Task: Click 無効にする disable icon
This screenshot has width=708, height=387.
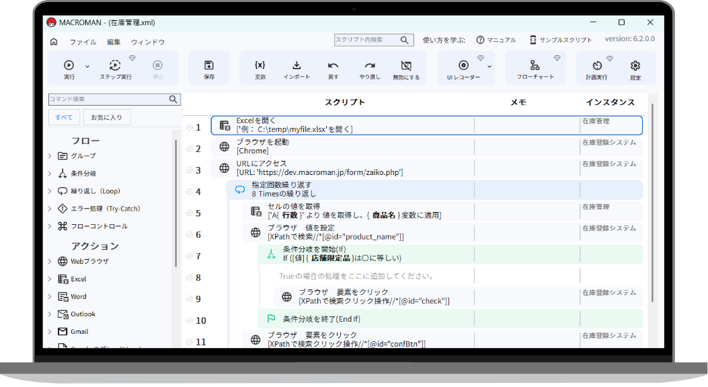Action: [x=406, y=69]
